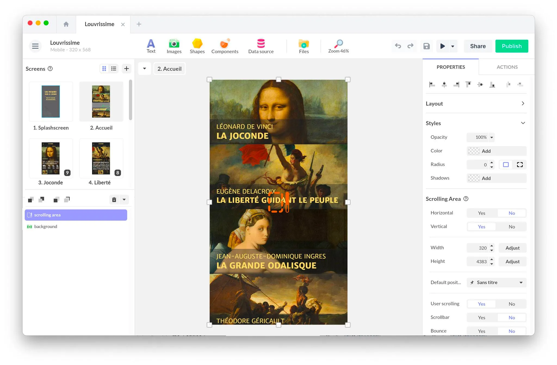Click the Share button
557x365 pixels.
[478, 46]
